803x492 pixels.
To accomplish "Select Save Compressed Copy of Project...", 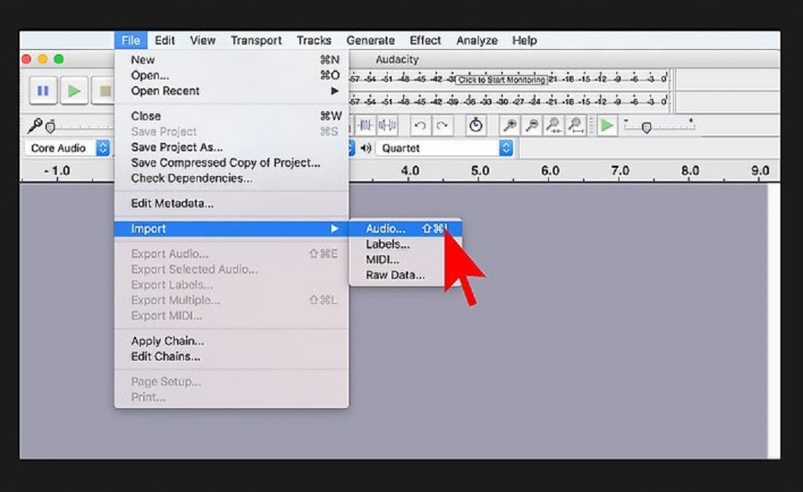I will click(x=231, y=162).
